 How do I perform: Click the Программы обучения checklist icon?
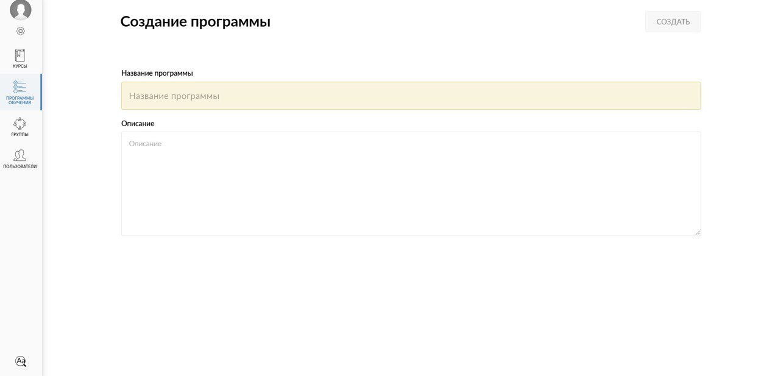[20, 87]
